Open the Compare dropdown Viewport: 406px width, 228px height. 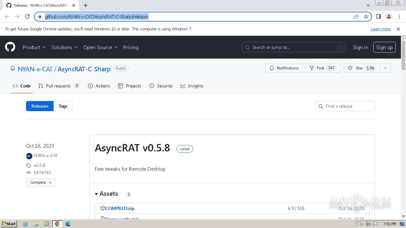pos(41,182)
